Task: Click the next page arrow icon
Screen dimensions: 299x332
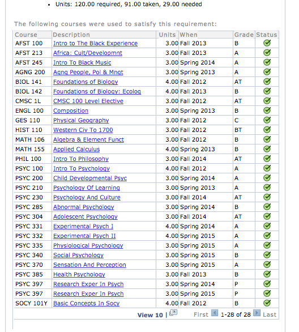Action: (x=257, y=313)
